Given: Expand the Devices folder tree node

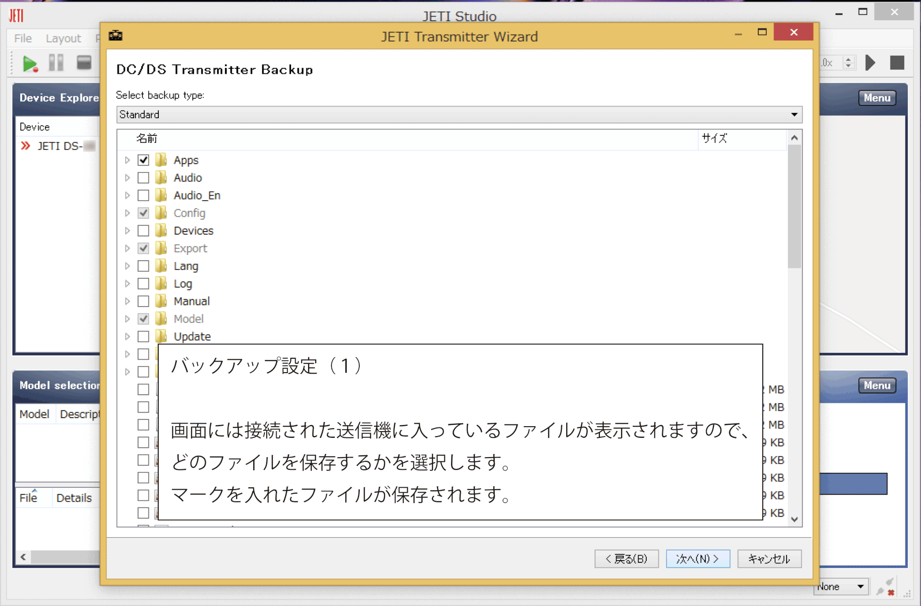Looking at the screenshot, I should [127, 231].
